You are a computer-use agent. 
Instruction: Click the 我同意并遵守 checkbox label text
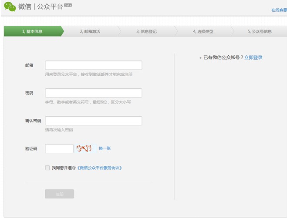[64, 168]
